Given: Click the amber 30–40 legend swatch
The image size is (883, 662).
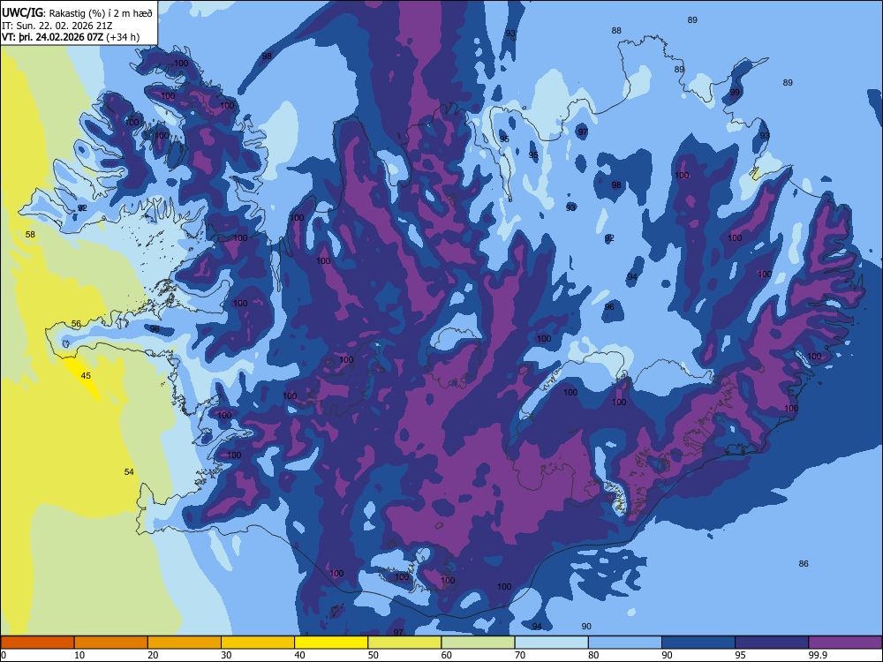Looking at the screenshot, I should pyautogui.click(x=258, y=643).
